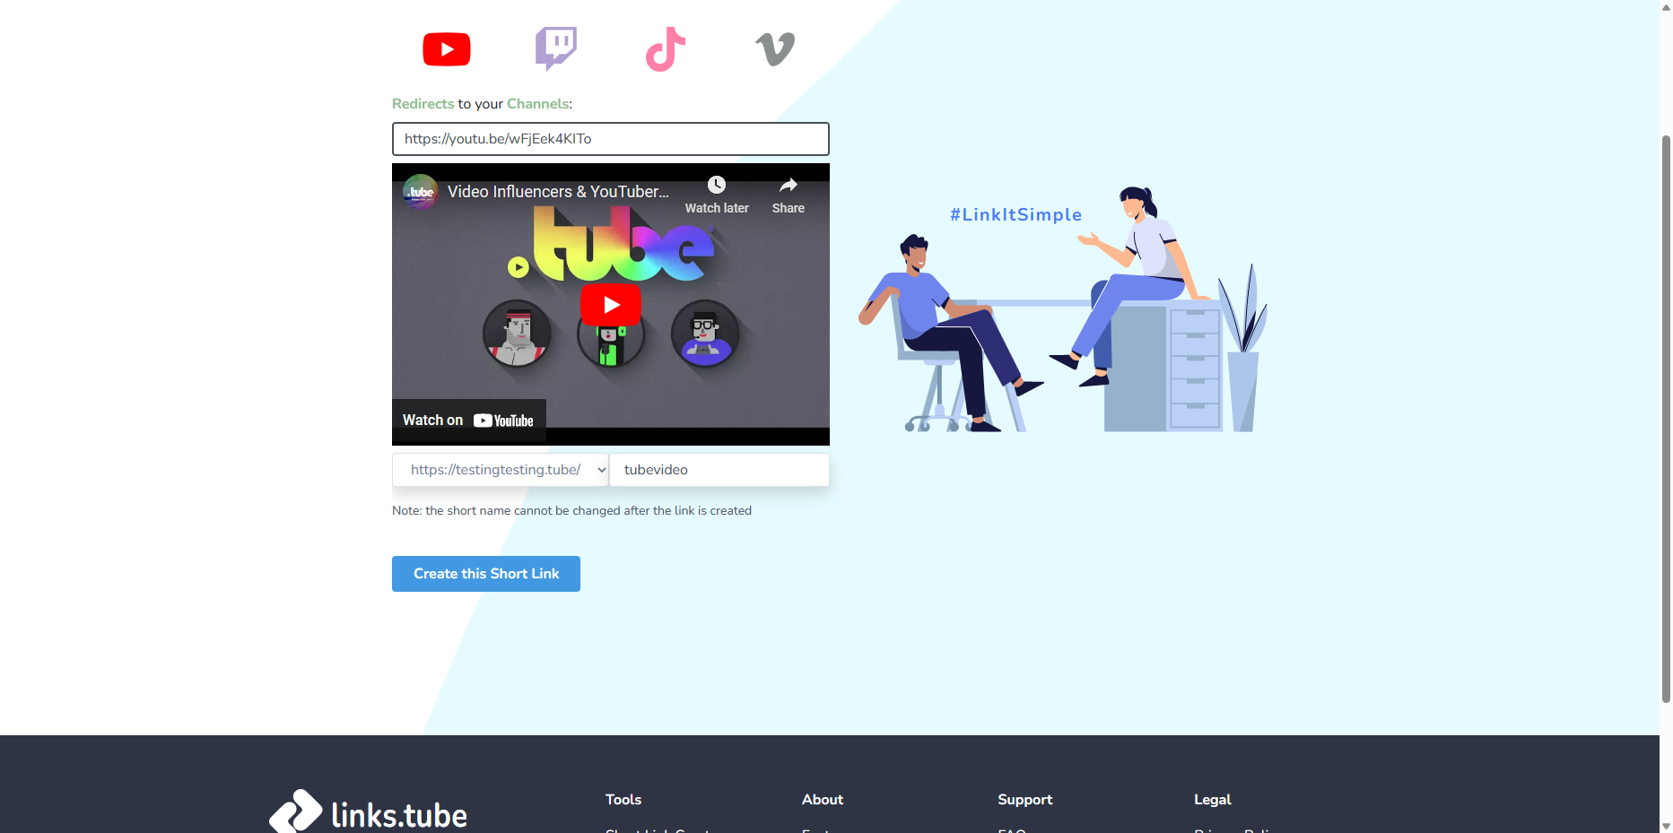Click the YouTube URL input field
This screenshot has height=833, width=1673.
(610, 139)
